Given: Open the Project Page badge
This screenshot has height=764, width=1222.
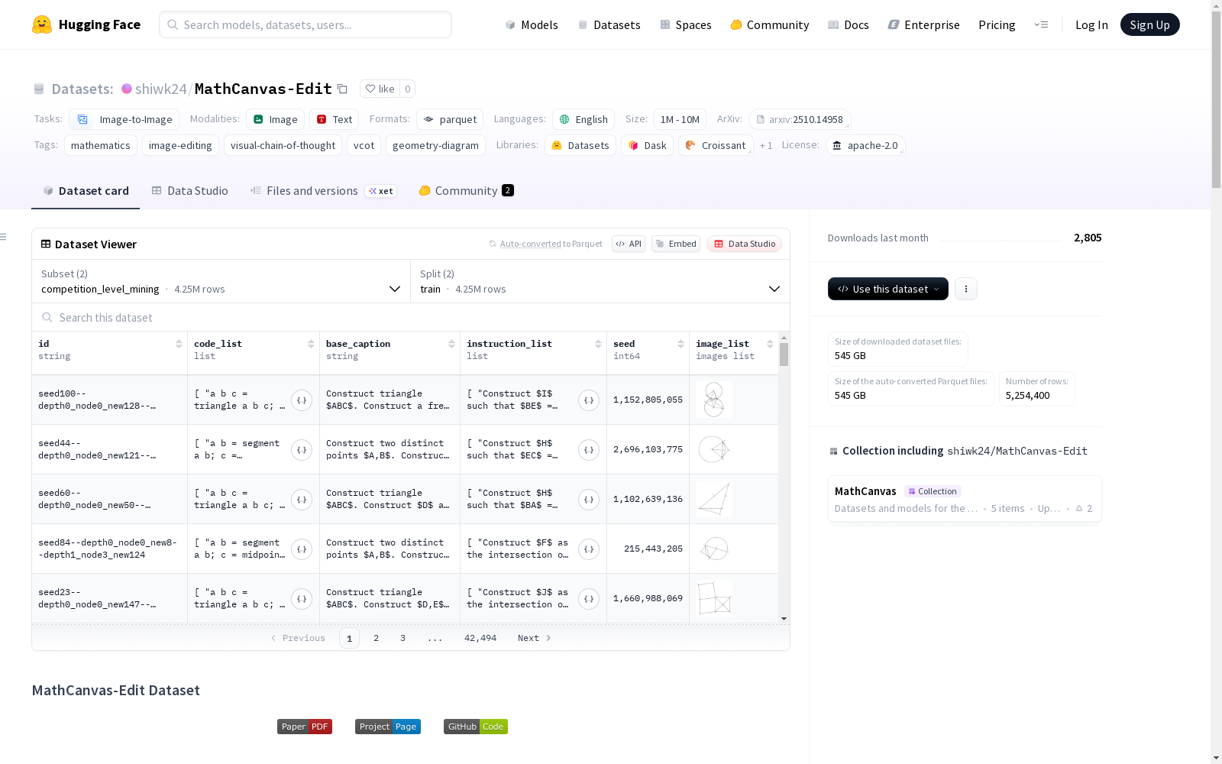Looking at the screenshot, I should click(388, 727).
